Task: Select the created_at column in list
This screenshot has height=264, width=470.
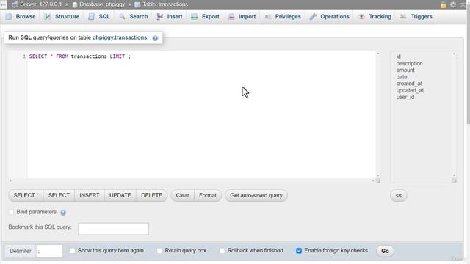Action: [x=409, y=84]
